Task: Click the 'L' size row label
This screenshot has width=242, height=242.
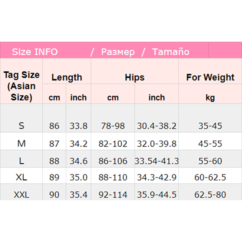Action: 21,161
